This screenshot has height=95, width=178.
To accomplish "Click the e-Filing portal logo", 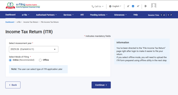I will point(23,5).
